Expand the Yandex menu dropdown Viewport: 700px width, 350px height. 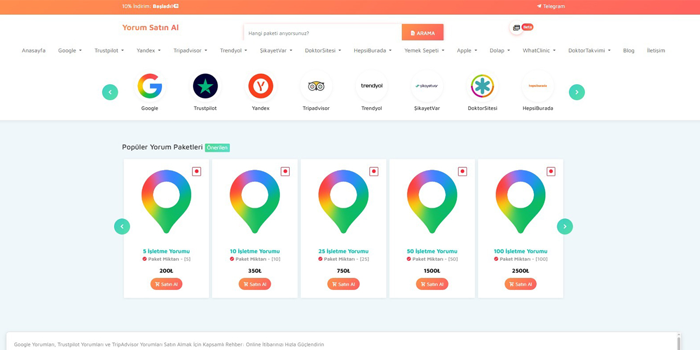pyautogui.click(x=149, y=50)
